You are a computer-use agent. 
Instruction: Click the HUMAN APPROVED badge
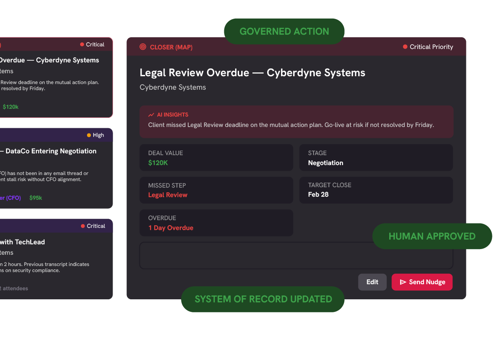tap(432, 236)
